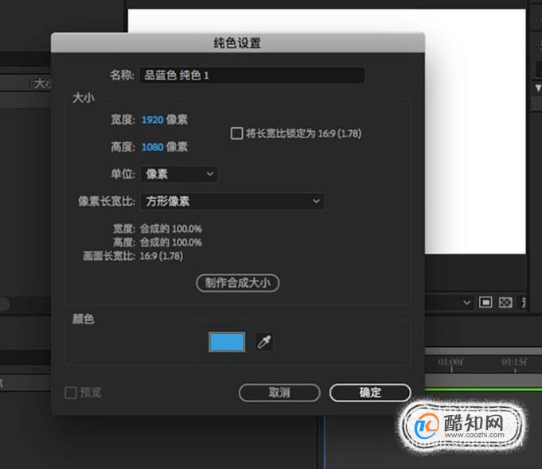Toggle the transparency grid icon in viewer

tap(505, 303)
